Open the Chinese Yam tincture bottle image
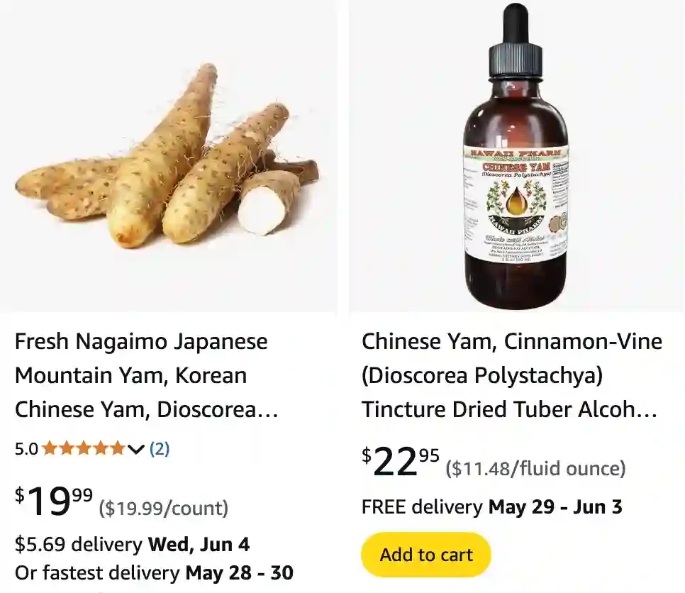 516,156
